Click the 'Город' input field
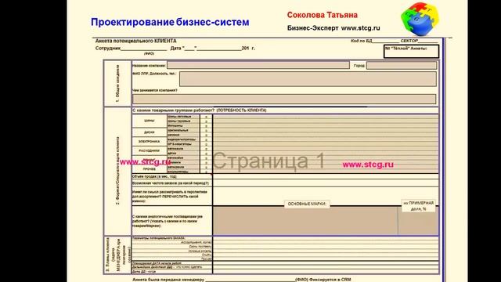The width and height of the screenshot is (501, 282). point(402,66)
